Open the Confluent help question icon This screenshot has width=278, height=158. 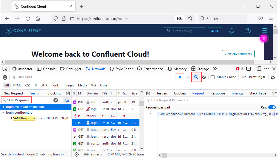click(248, 31)
